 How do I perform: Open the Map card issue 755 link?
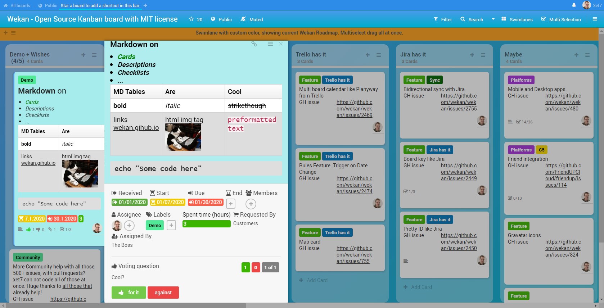(x=355, y=255)
